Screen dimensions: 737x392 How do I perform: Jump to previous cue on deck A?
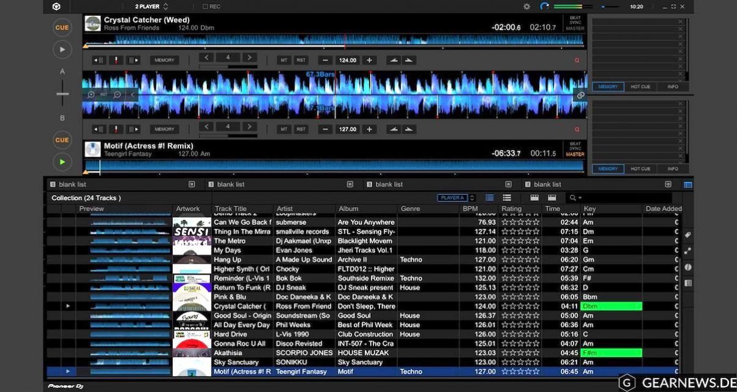pos(99,60)
